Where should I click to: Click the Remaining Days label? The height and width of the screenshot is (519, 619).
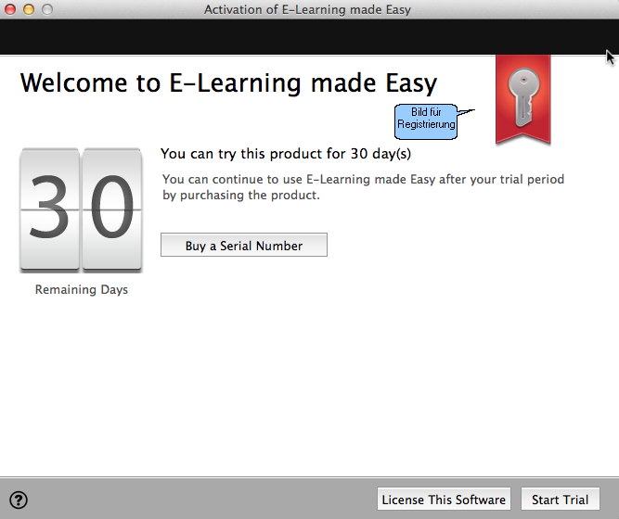point(82,290)
